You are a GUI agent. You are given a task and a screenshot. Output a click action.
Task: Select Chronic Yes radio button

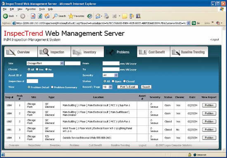(x=37, y=69)
